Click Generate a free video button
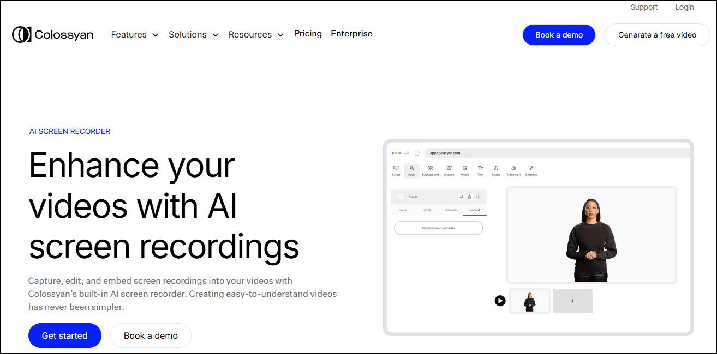 (x=658, y=35)
